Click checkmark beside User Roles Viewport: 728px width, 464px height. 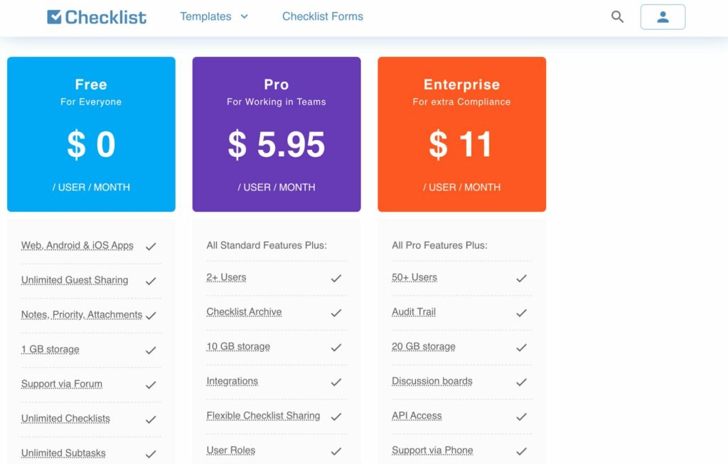(x=336, y=451)
